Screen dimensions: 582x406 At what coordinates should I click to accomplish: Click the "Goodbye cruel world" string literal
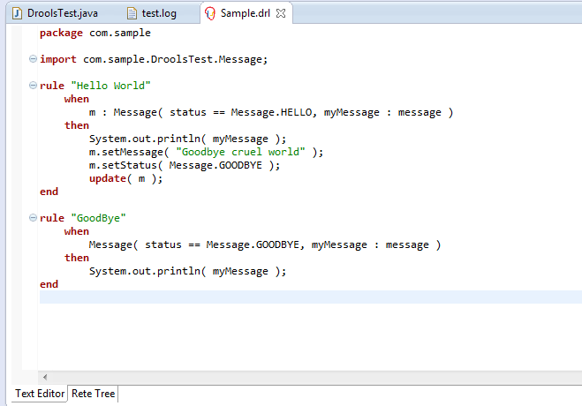point(240,152)
